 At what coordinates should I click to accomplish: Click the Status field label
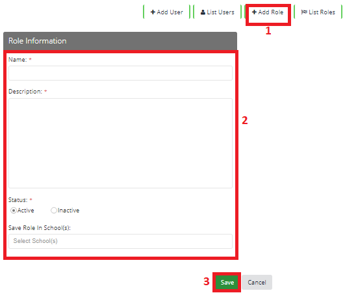point(18,200)
